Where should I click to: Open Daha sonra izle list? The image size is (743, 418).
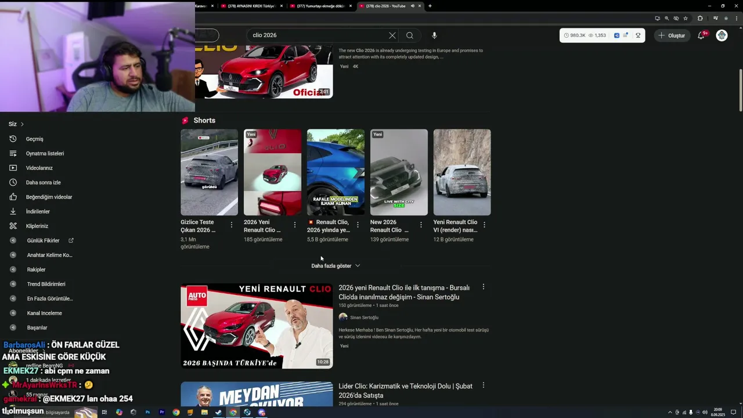pyautogui.click(x=43, y=182)
